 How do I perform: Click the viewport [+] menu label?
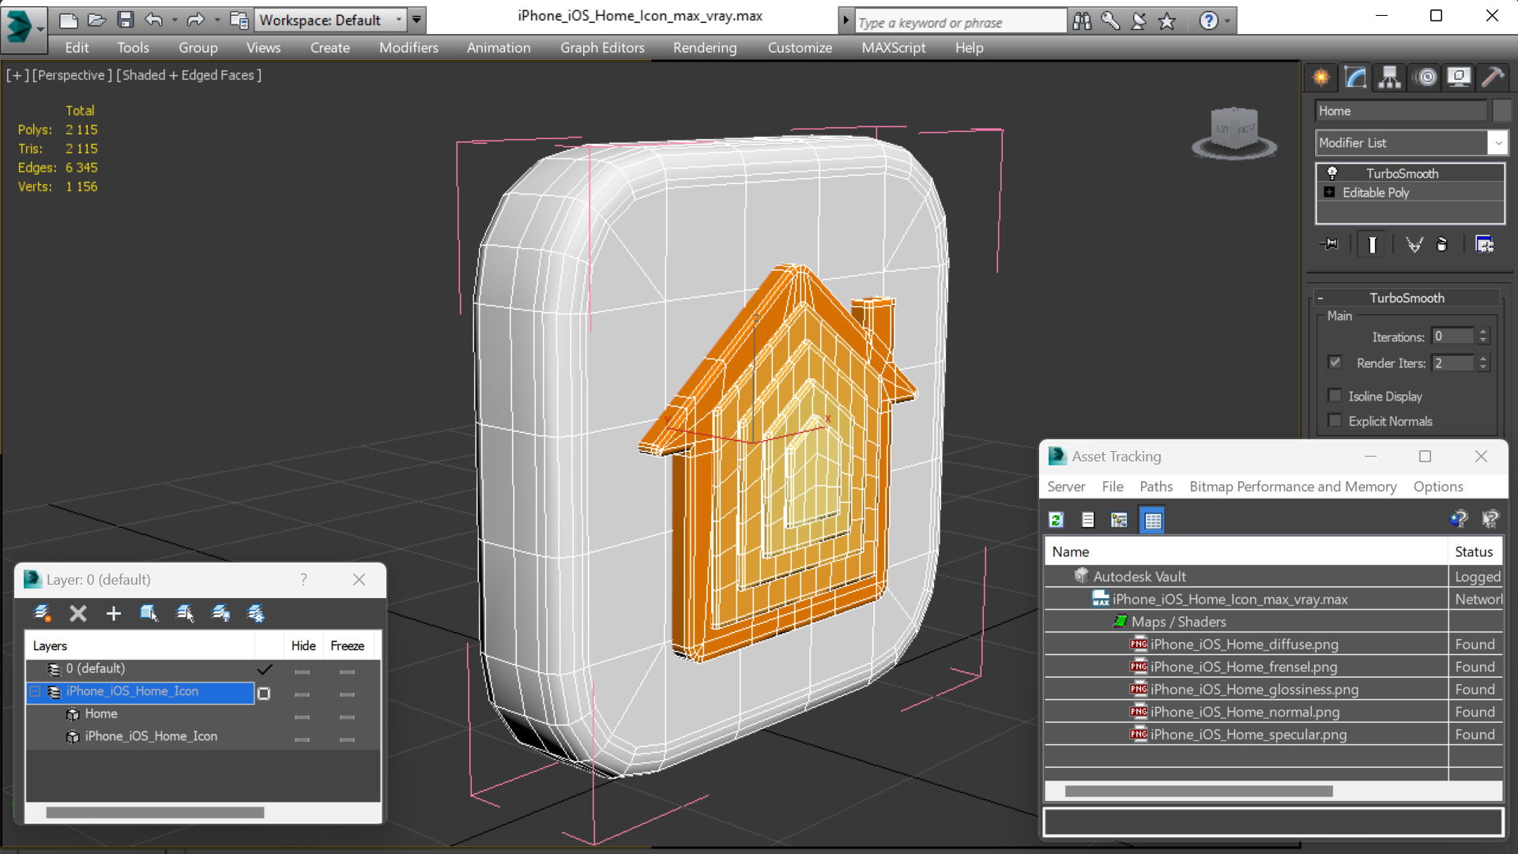pos(17,75)
